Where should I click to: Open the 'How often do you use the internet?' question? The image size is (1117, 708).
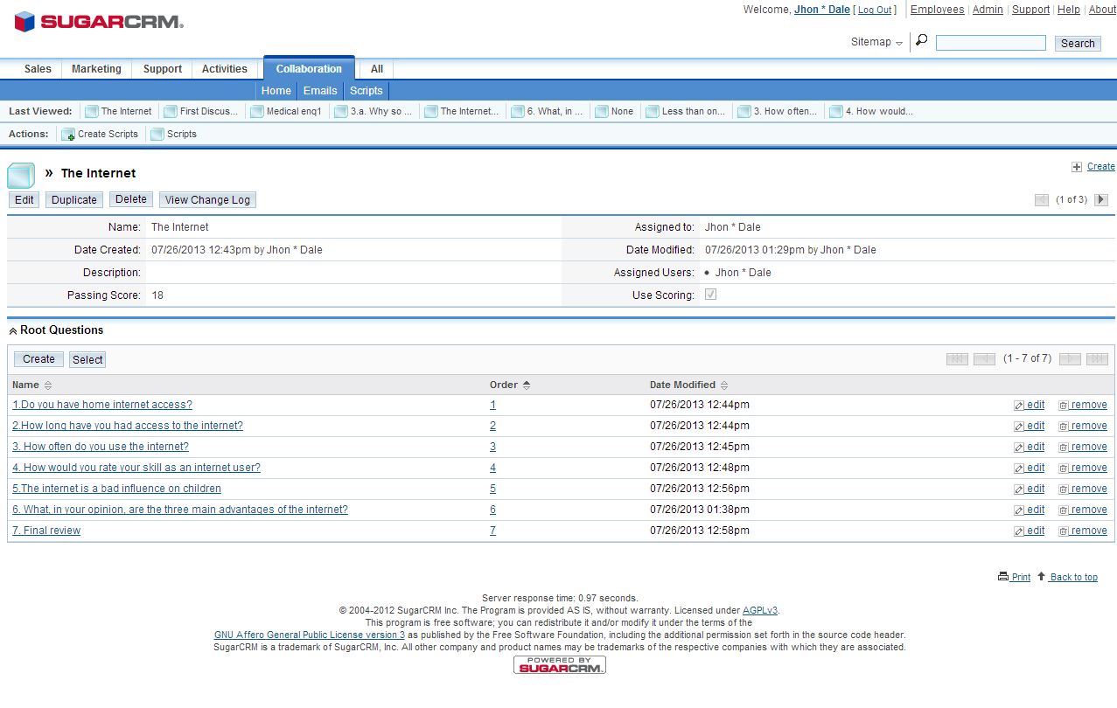[101, 447]
